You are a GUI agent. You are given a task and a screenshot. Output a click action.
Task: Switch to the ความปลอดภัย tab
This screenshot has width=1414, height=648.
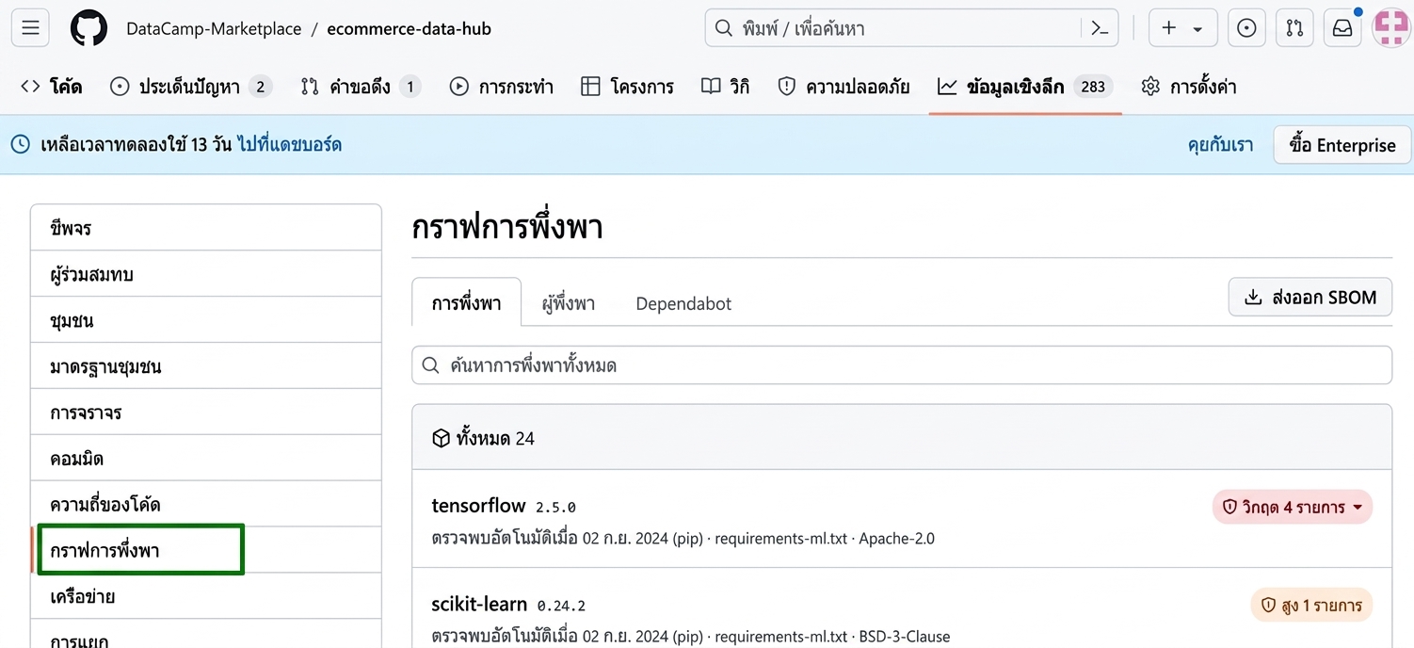tap(844, 87)
